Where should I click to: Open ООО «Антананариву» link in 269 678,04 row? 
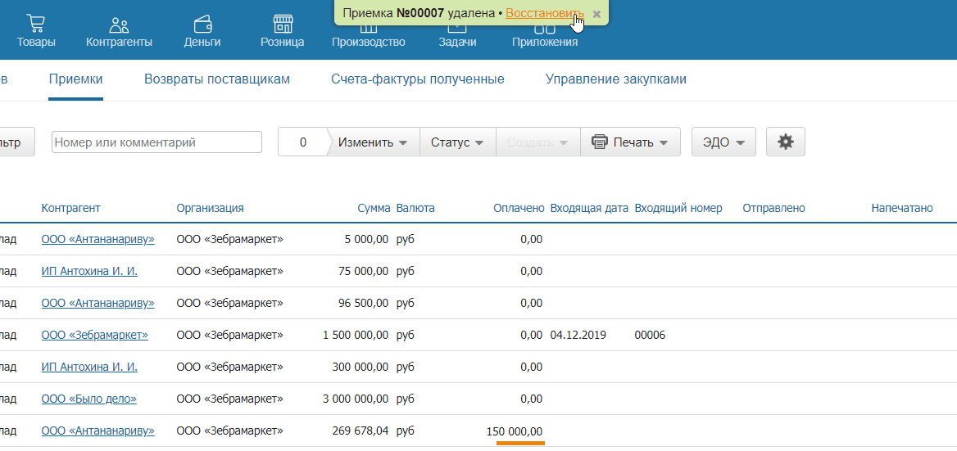point(98,431)
